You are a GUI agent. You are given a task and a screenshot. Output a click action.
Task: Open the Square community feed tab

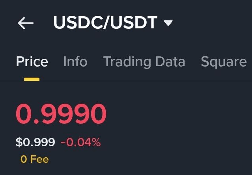[224, 62]
